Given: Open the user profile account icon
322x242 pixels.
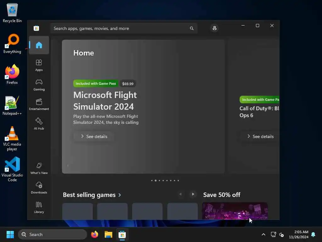Looking at the screenshot, I should (x=214, y=28).
